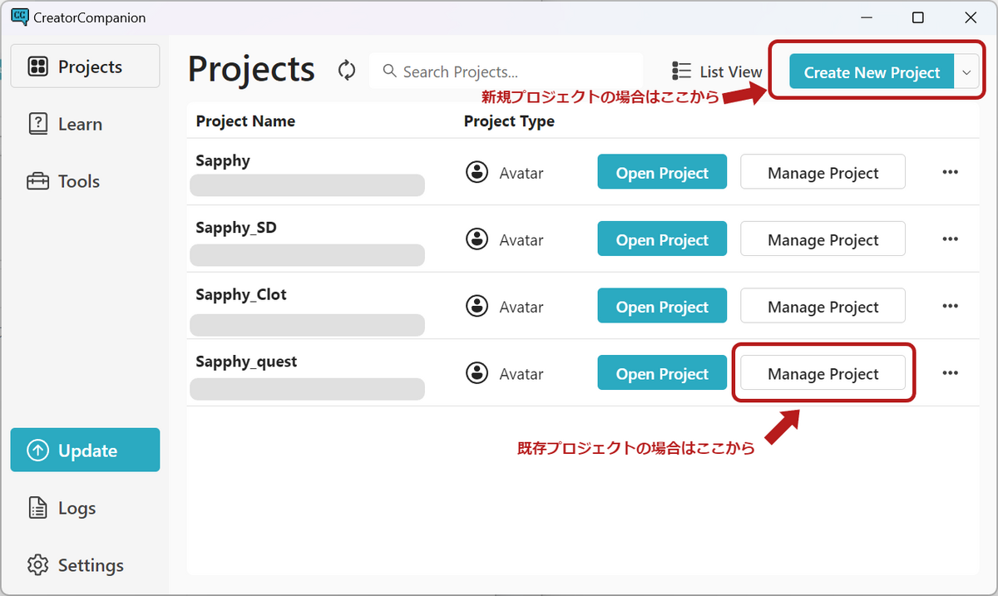Select the Sapphy_quest project name
Viewport: 998px width, 596px height.
coord(246,362)
